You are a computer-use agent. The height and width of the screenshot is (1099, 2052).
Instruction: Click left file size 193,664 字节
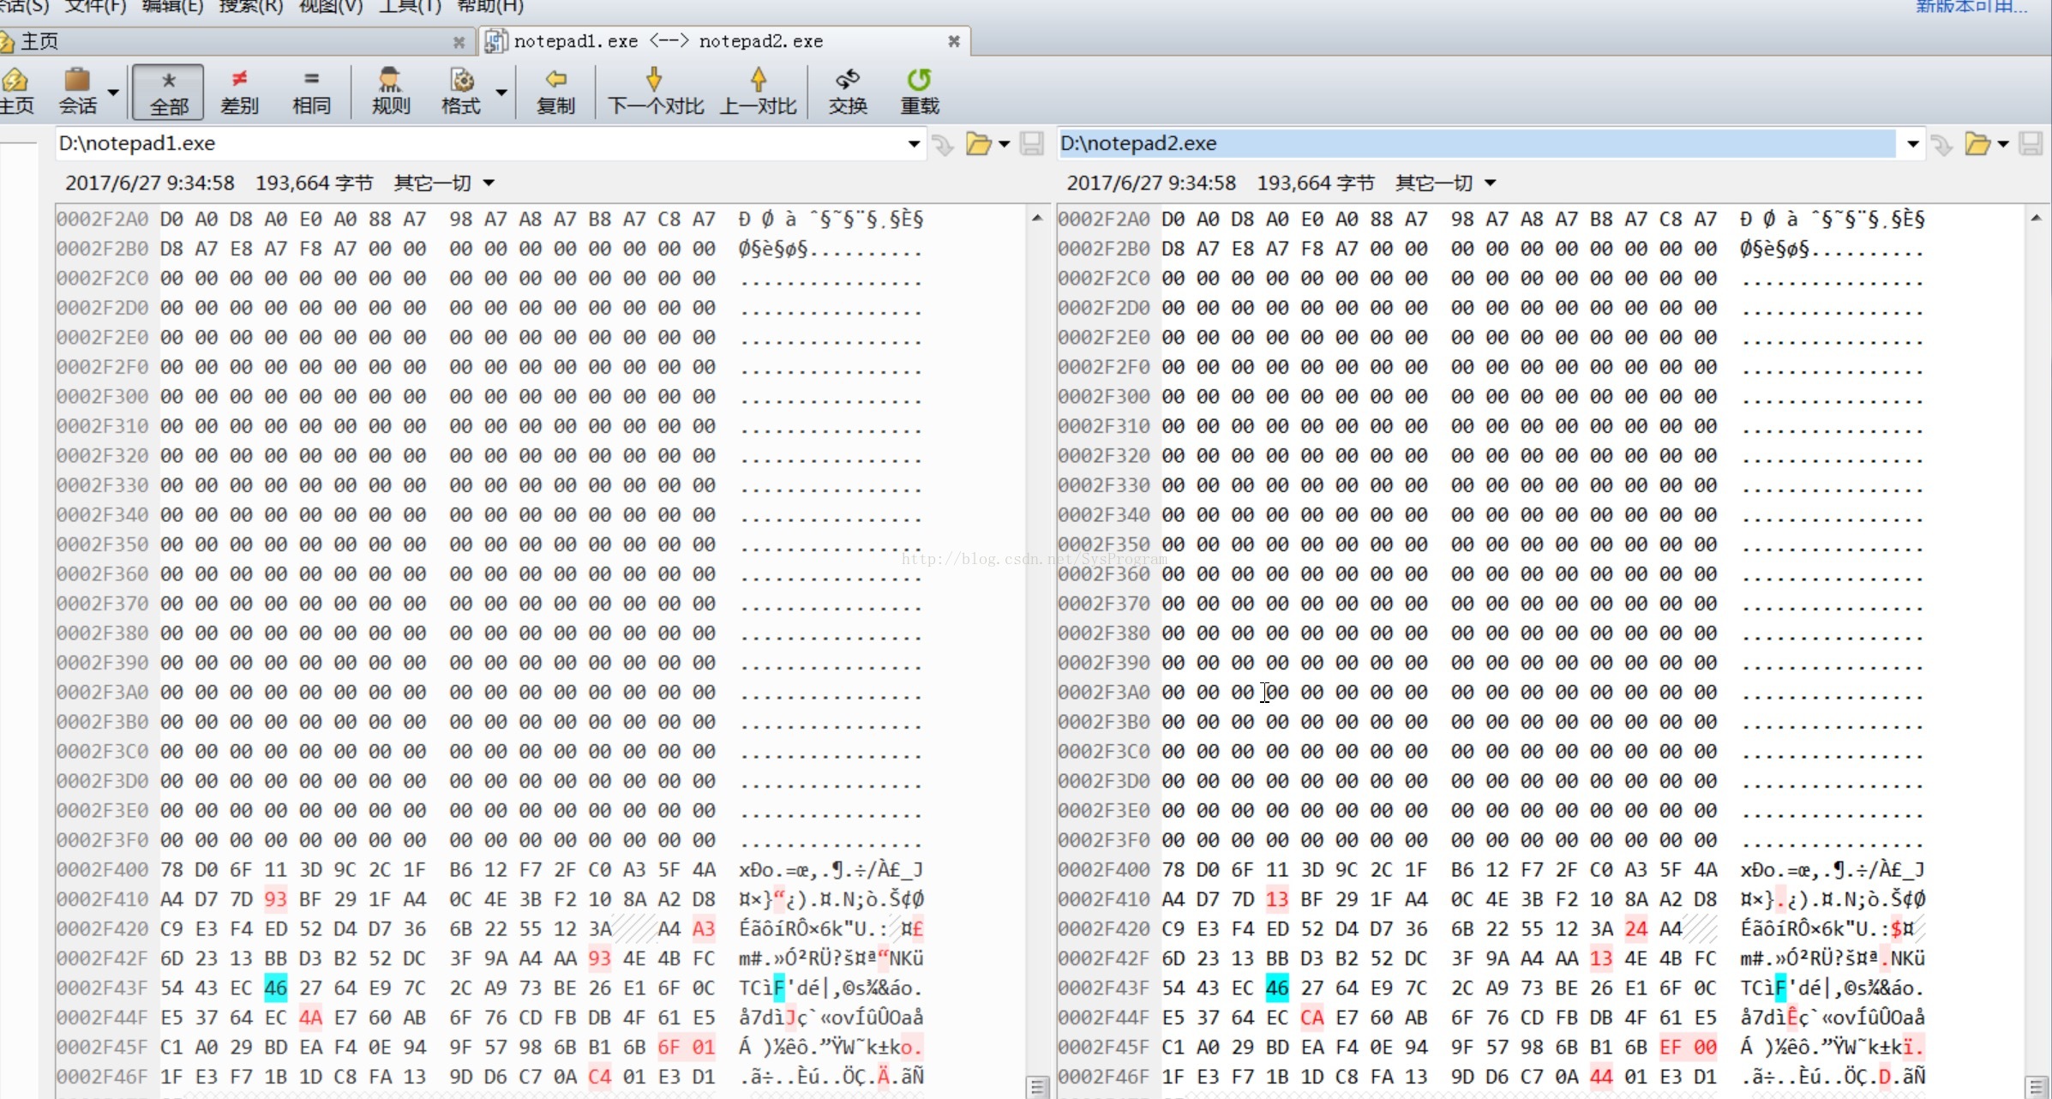[315, 183]
